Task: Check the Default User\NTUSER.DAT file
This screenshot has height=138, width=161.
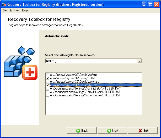Action: 47,92
